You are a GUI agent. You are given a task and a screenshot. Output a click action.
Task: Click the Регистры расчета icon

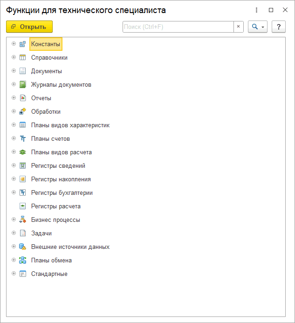(x=22, y=206)
